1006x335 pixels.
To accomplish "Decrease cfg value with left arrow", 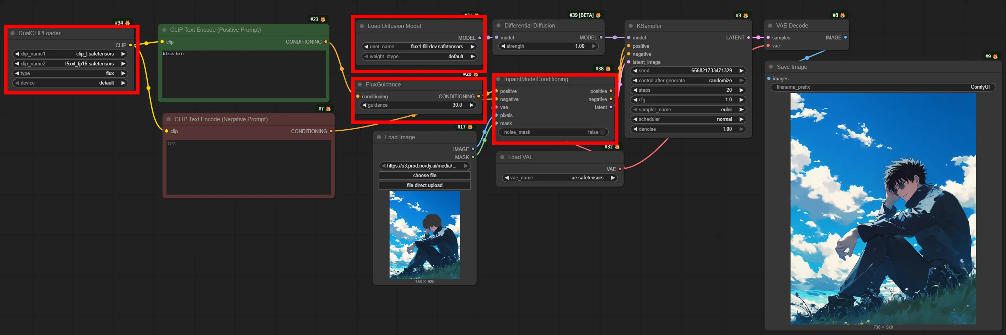I will click(x=635, y=100).
